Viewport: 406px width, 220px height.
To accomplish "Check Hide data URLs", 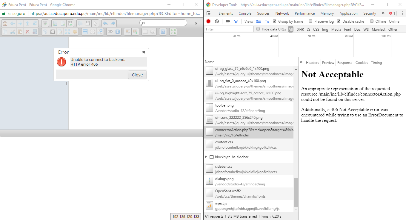I will tap(258, 29).
